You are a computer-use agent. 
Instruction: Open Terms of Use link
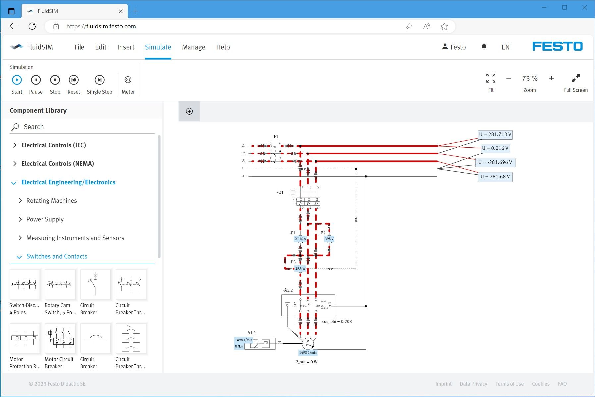pyautogui.click(x=510, y=384)
